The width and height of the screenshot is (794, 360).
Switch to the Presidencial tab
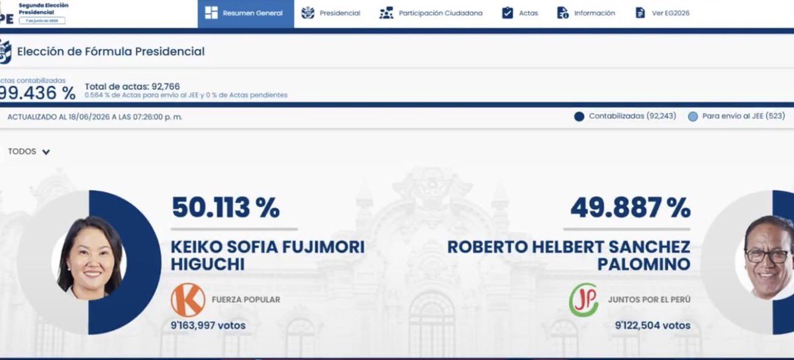(x=330, y=14)
